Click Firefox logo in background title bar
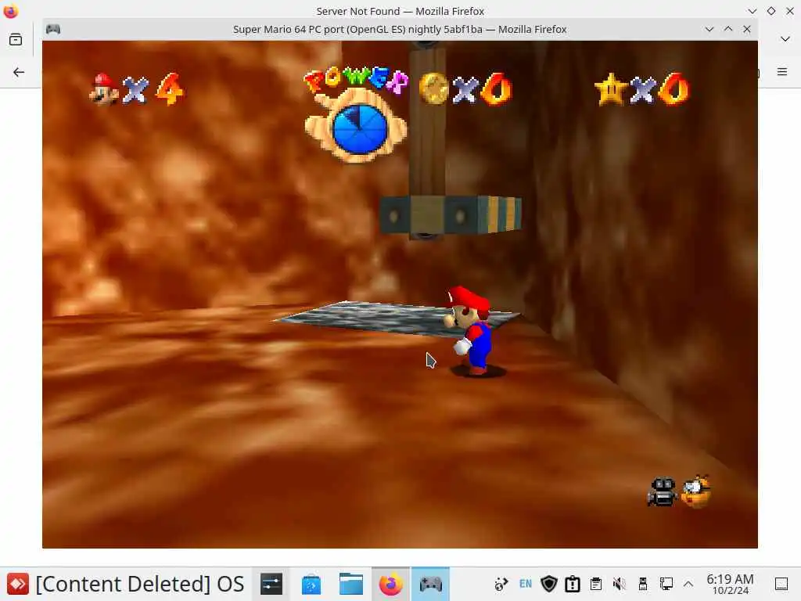 point(11,11)
